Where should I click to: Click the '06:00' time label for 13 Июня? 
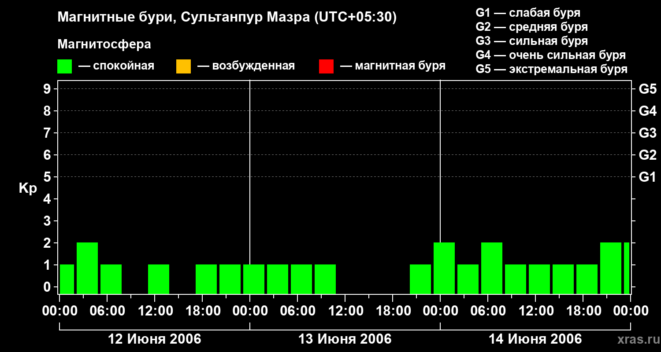(297, 311)
